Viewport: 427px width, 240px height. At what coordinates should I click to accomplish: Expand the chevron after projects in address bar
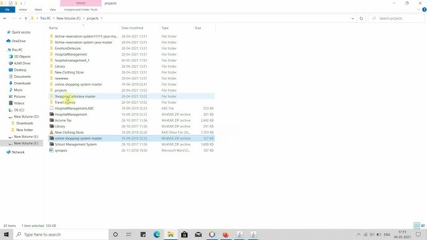[101, 19]
